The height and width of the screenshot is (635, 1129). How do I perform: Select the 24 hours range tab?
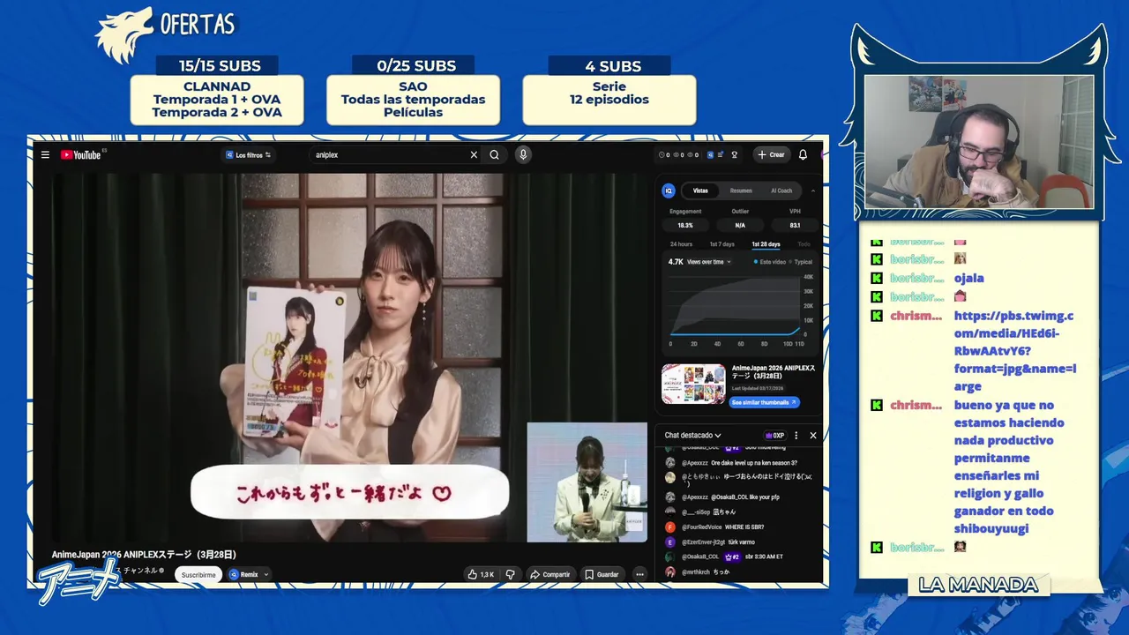(681, 244)
